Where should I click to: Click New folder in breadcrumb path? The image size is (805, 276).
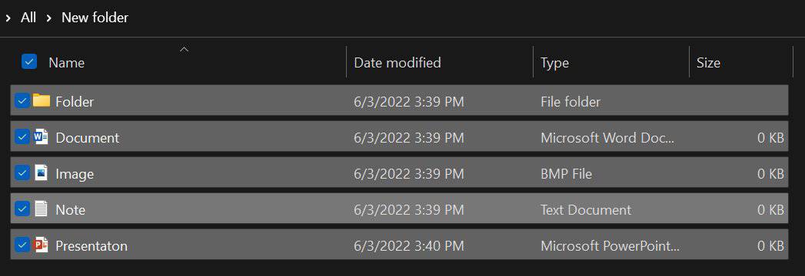(x=95, y=18)
